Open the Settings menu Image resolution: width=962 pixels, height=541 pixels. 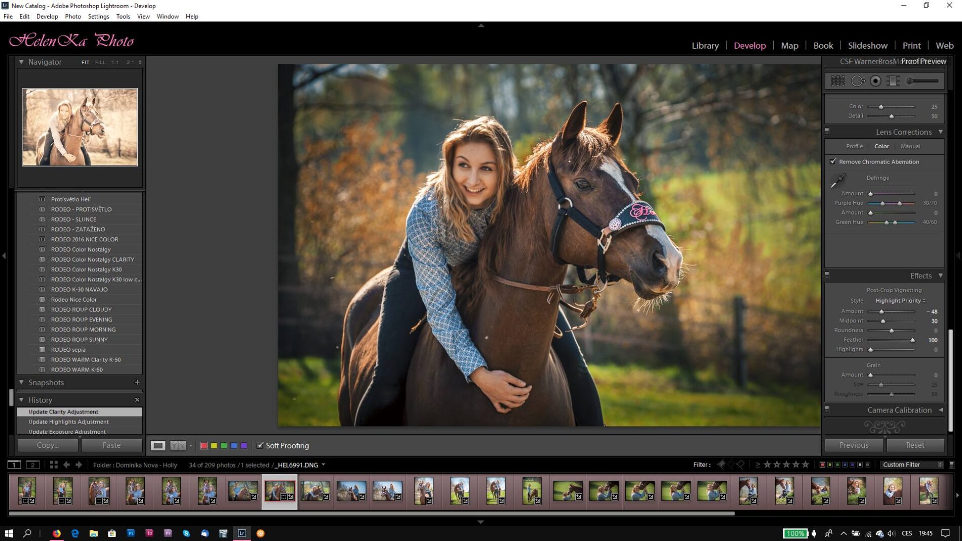[98, 16]
